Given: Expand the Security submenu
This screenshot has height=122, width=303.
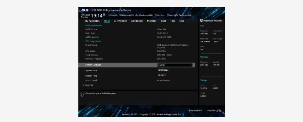Looking at the screenshot, I should 89,85.
